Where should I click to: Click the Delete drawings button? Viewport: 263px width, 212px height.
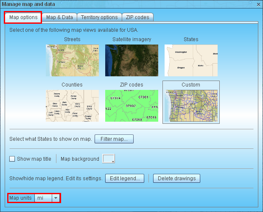[x=176, y=179]
